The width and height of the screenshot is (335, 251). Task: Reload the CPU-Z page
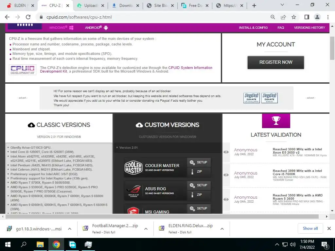click(x=28, y=17)
